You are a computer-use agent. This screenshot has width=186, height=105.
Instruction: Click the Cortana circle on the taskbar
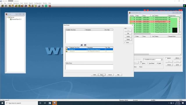pyautogui.click(x=40, y=103)
